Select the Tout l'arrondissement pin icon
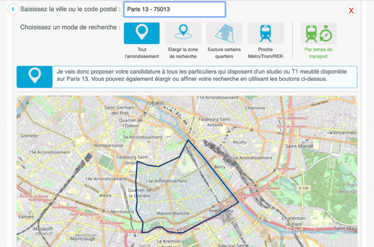This screenshot has height=247, width=374. pyautogui.click(x=141, y=33)
